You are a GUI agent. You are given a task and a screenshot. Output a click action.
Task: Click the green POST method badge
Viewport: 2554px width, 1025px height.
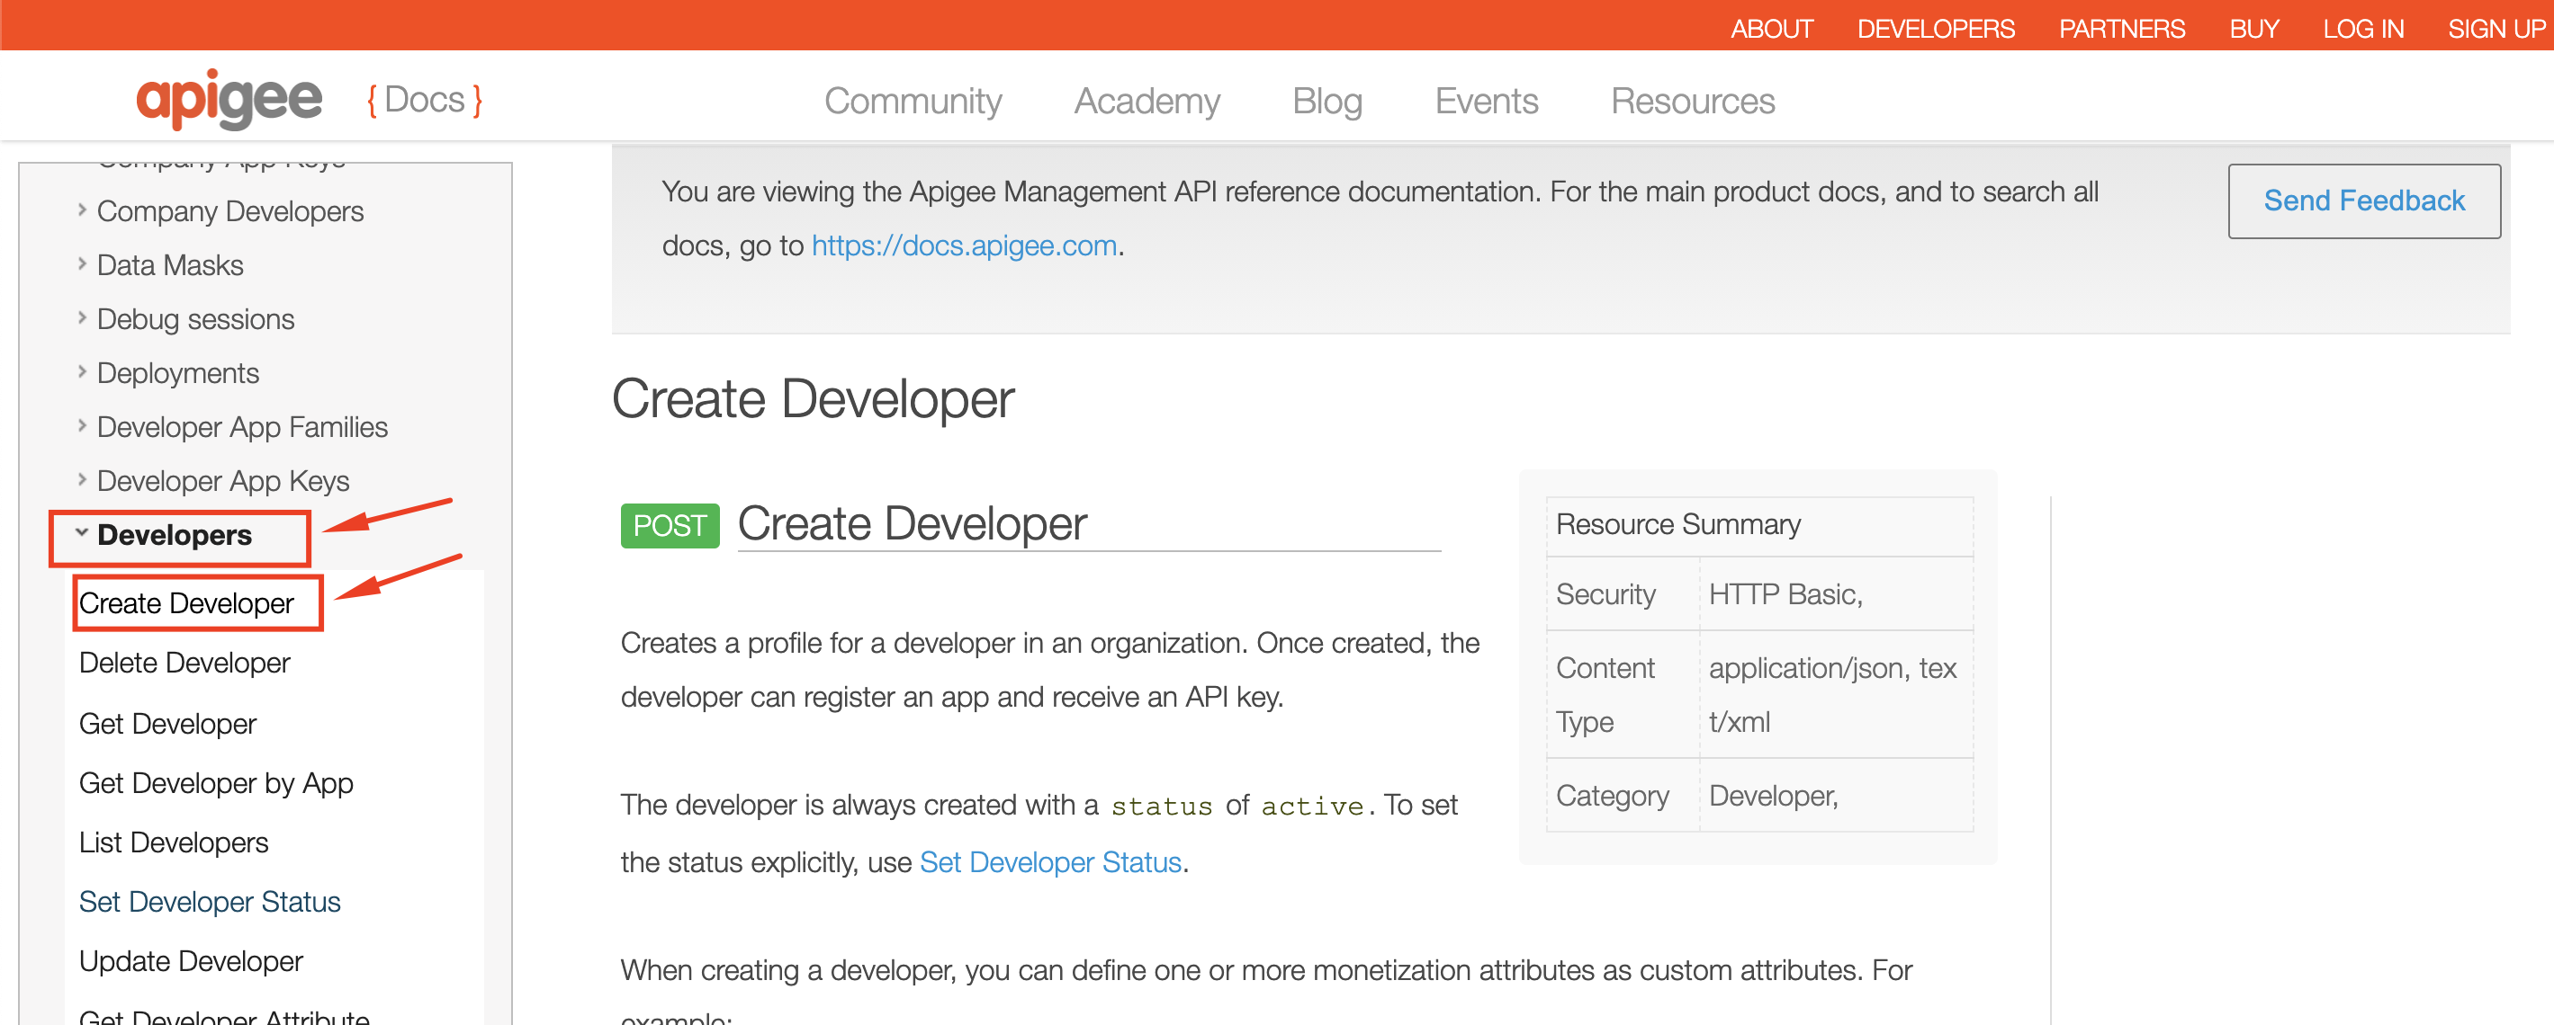tap(670, 526)
